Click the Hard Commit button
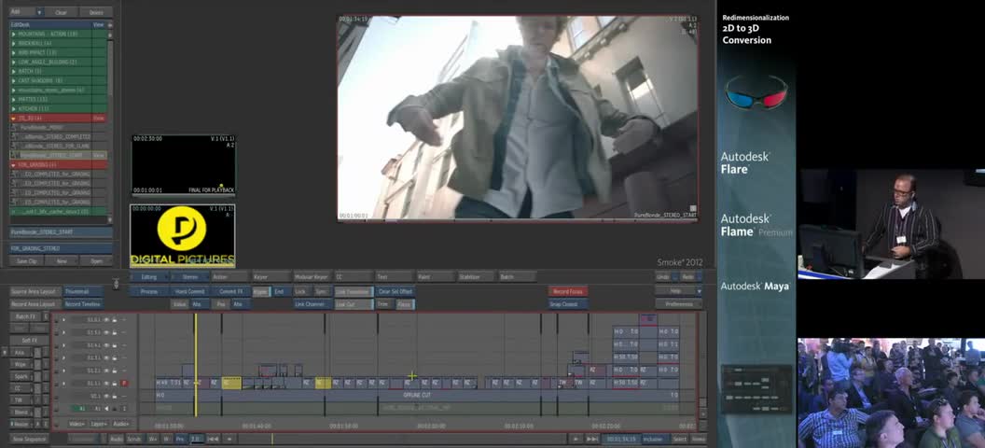 click(189, 291)
